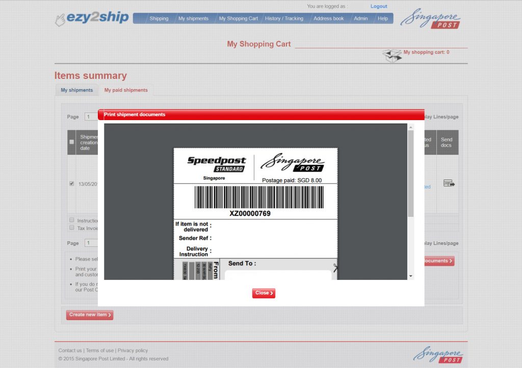Switch to the My shipments tab

pos(76,90)
